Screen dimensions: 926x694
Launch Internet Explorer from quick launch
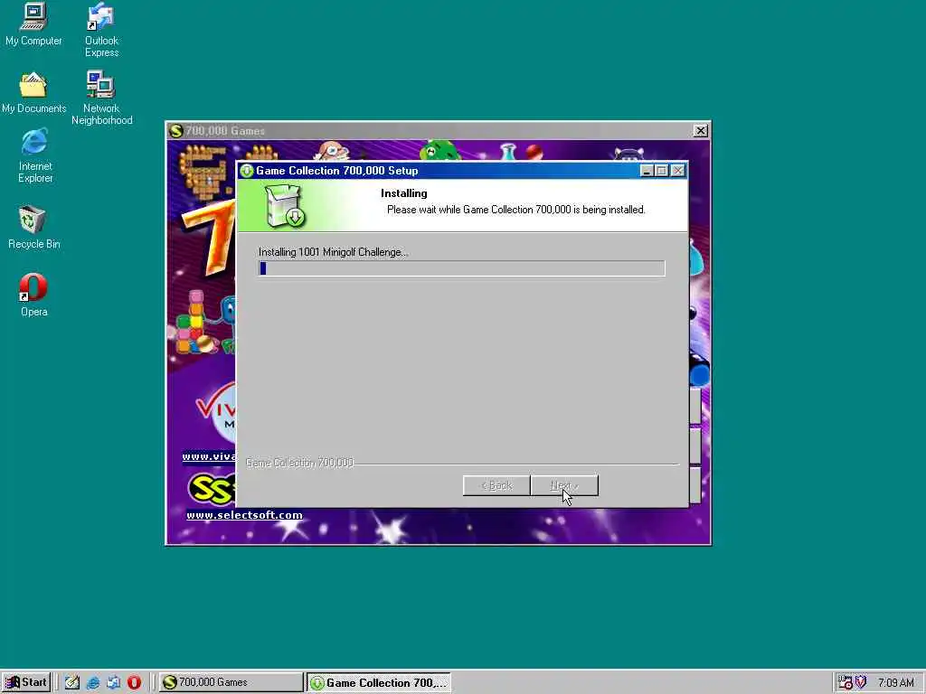[93, 682]
